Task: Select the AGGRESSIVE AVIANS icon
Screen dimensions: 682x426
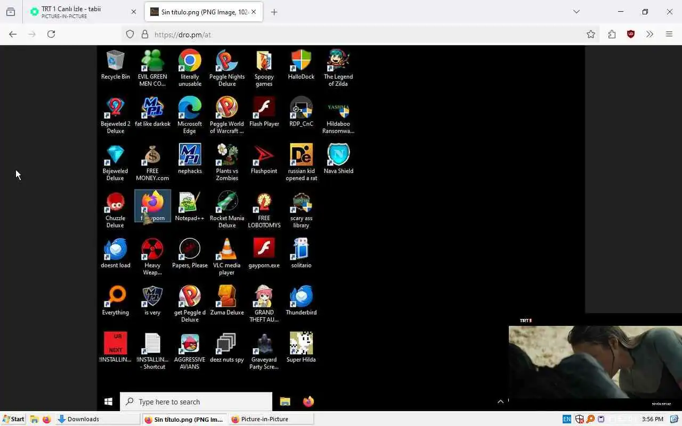Action: point(190,351)
